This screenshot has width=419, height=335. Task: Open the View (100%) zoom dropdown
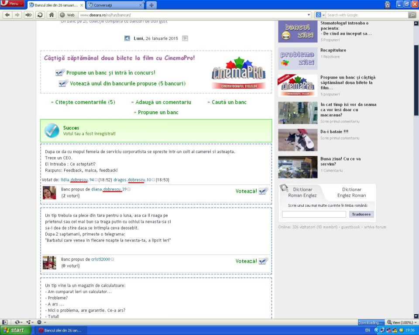402,322
